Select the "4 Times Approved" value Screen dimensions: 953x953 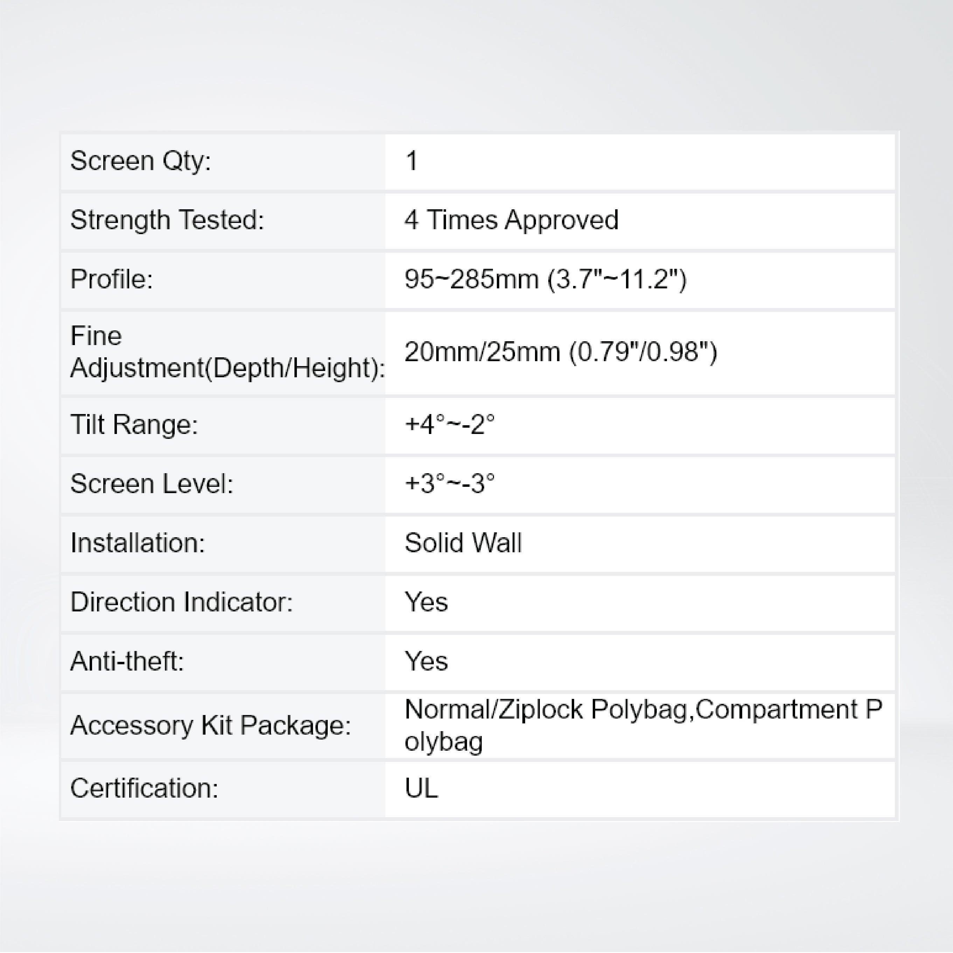click(511, 220)
